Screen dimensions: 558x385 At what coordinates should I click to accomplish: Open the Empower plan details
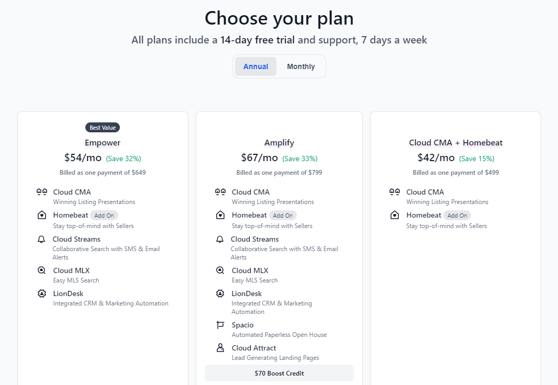tap(102, 142)
